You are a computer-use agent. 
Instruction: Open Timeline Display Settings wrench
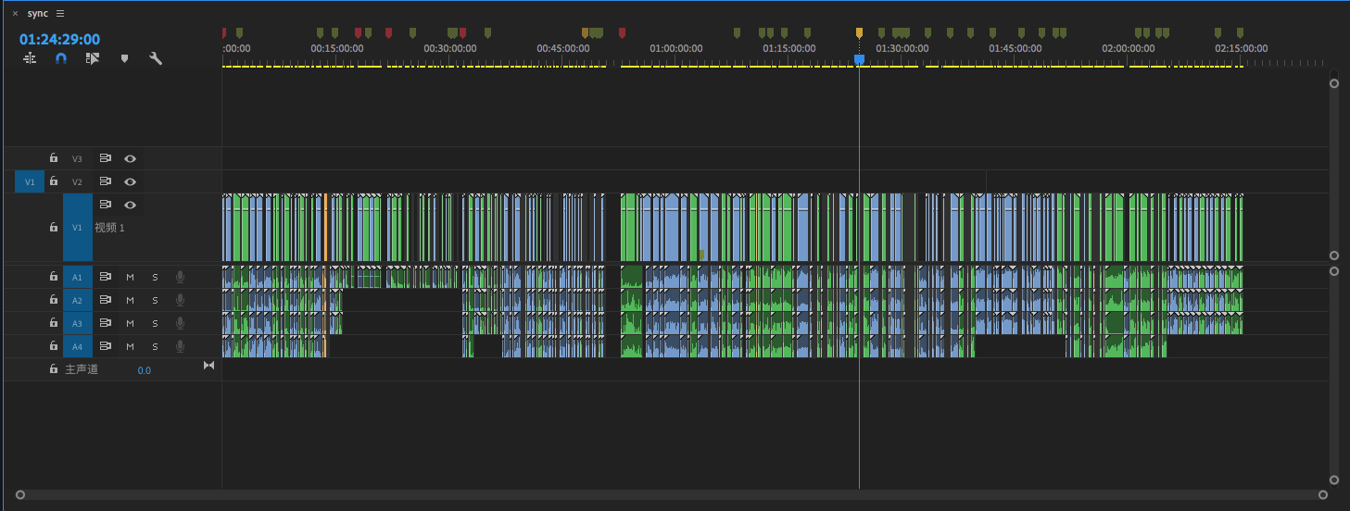(x=156, y=58)
